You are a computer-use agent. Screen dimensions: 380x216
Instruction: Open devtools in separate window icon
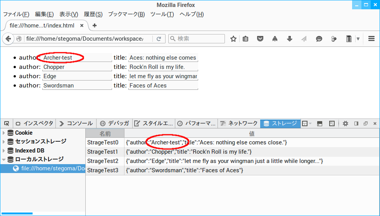click(x=366, y=123)
